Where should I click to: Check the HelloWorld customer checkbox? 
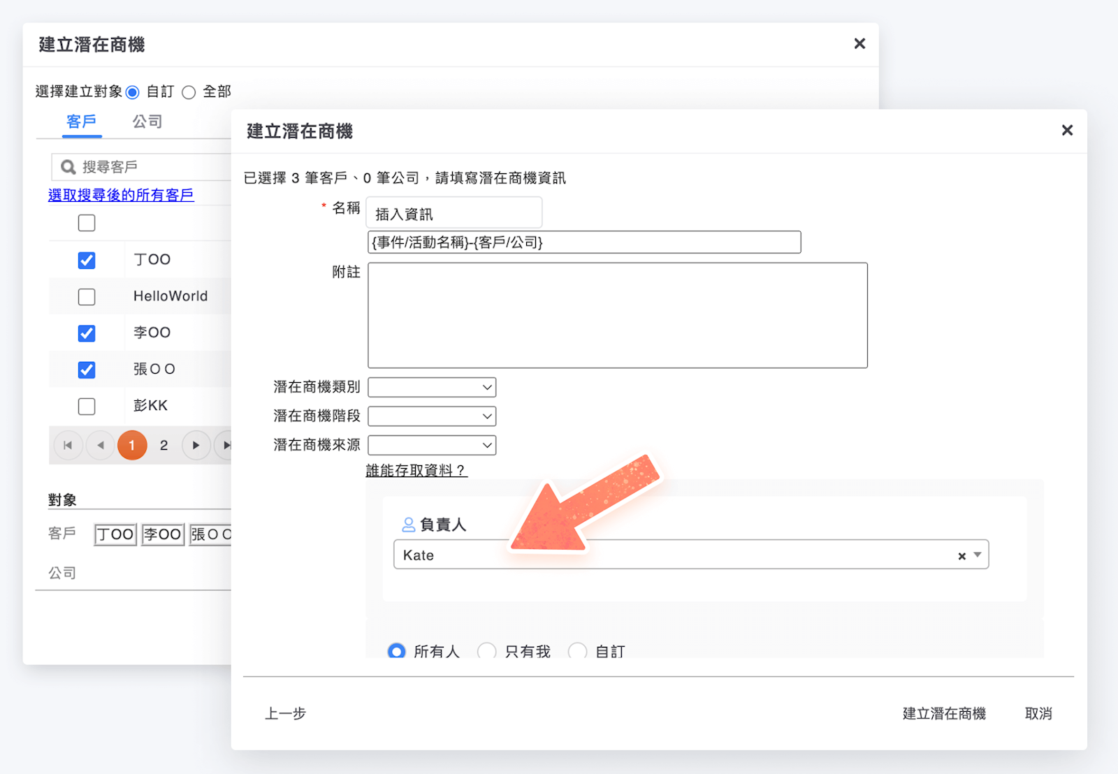coord(87,297)
